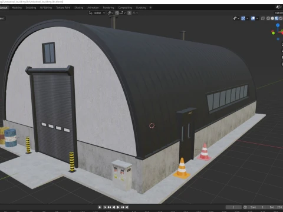Click the blue Z axis on navigation gizmo
283x212 pixels.
point(278,25)
